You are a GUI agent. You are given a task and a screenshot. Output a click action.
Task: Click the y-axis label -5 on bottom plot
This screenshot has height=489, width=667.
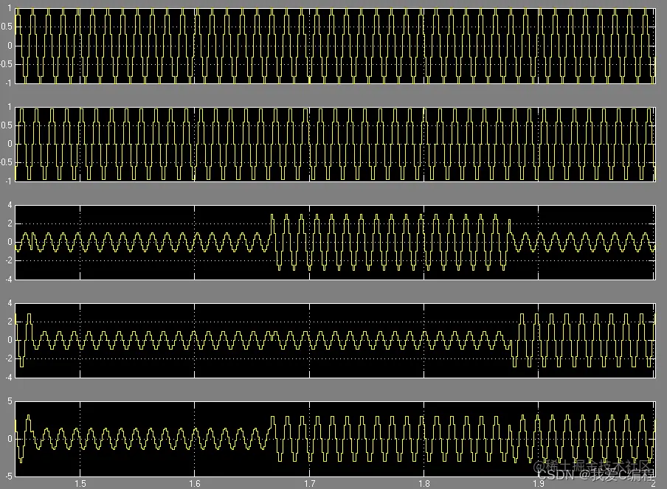9,476
